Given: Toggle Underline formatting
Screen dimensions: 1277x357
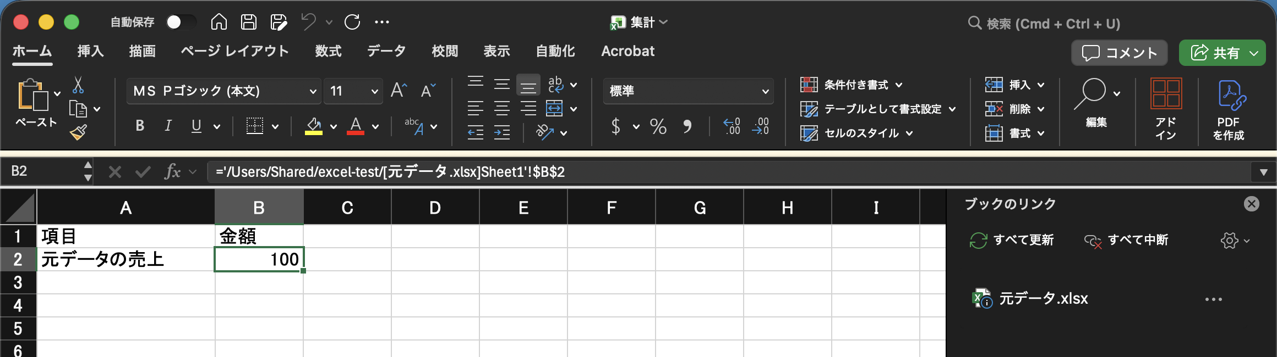Looking at the screenshot, I should point(197,126).
